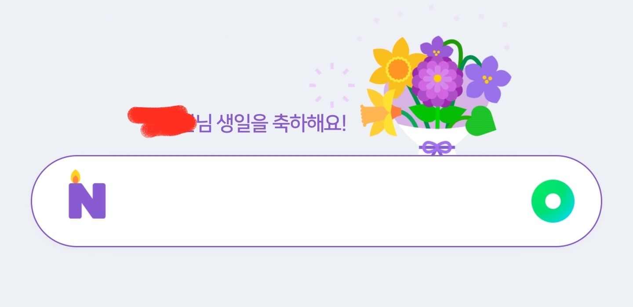The height and width of the screenshot is (307, 633).
Task: Click the purple ribbon bow on bouquet
Action: pos(437,148)
